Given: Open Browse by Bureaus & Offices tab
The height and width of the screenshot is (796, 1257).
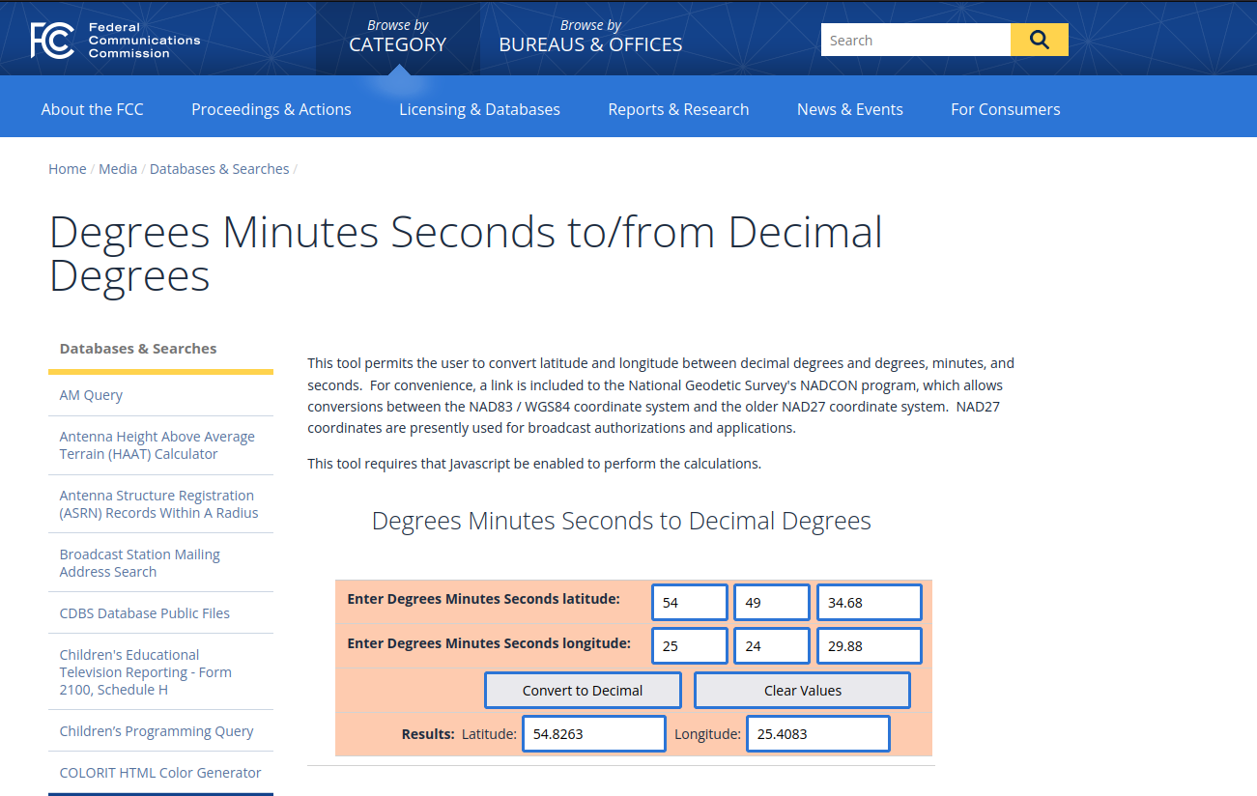Looking at the screenshot, I should point(590,38).
